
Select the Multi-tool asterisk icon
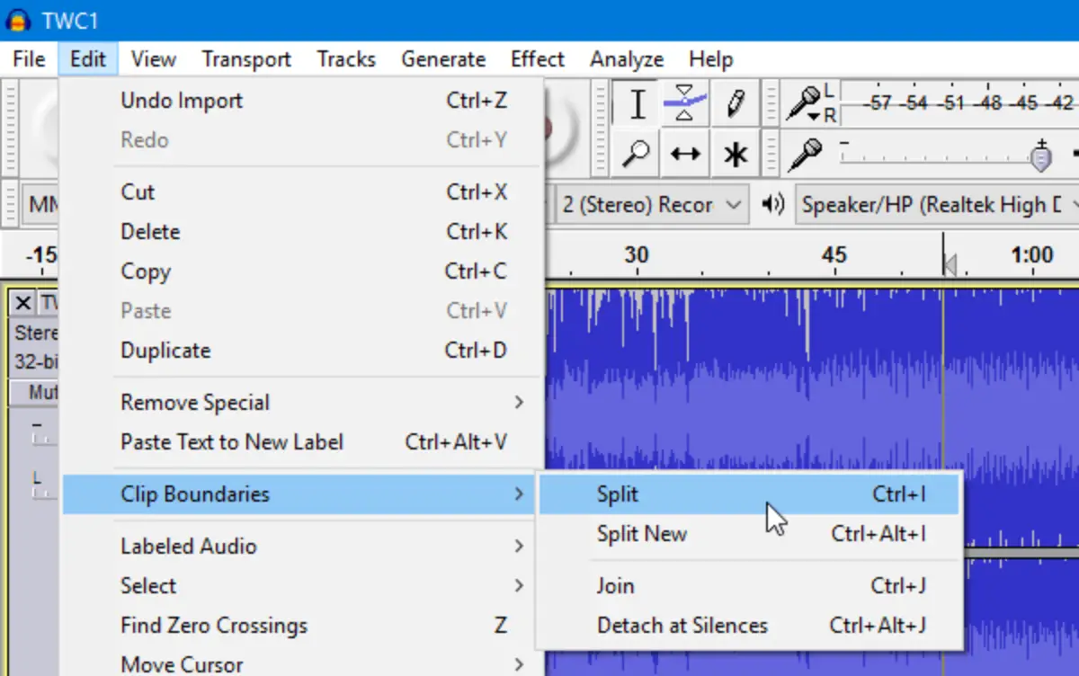(734, 154)
